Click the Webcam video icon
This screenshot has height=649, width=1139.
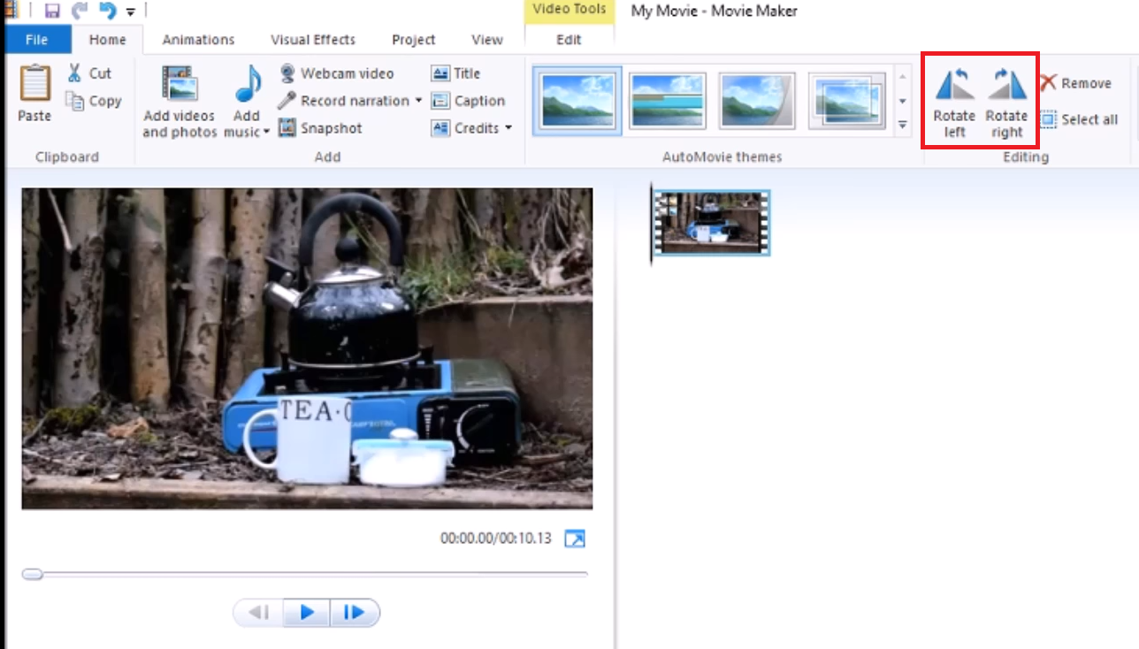pos(286,73)
